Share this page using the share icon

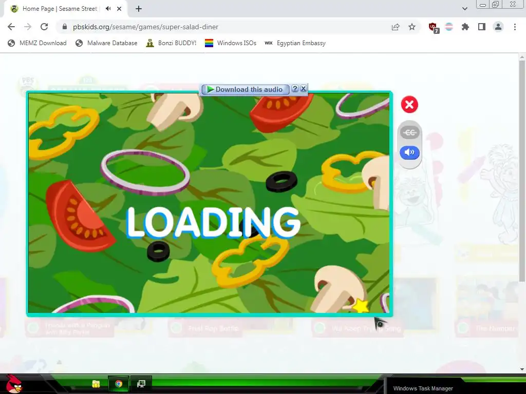(396, 27)
